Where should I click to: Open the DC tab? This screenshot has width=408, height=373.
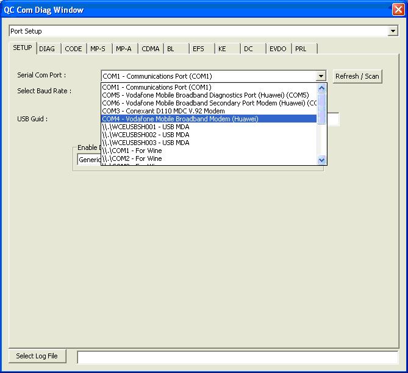tap(253, 49)
